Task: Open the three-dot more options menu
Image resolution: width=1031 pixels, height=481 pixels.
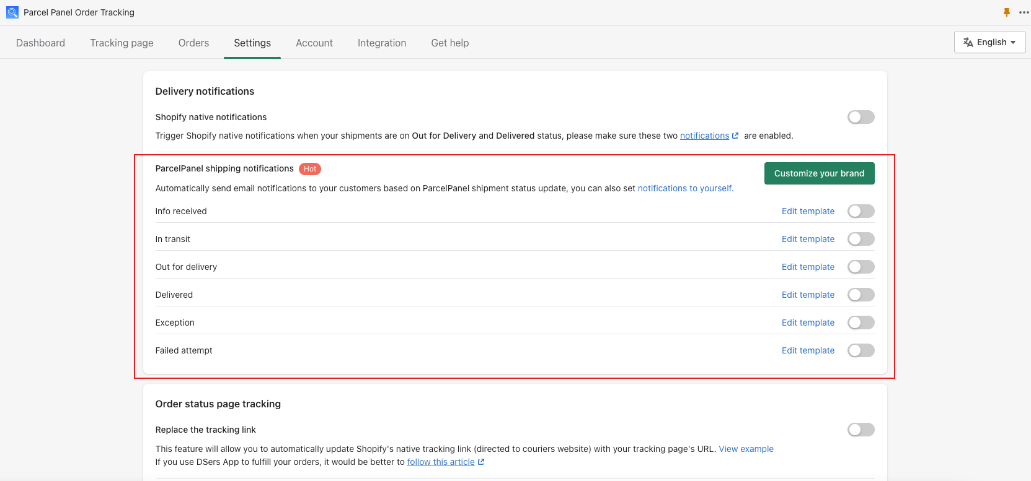Action: 1024,12
